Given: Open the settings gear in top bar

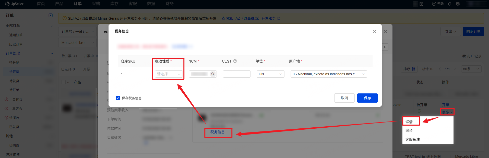Looking at the screenshot, I should click(x=458, y=4).
